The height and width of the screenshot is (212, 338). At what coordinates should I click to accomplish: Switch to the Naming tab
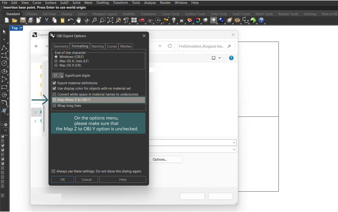[98, 46]
